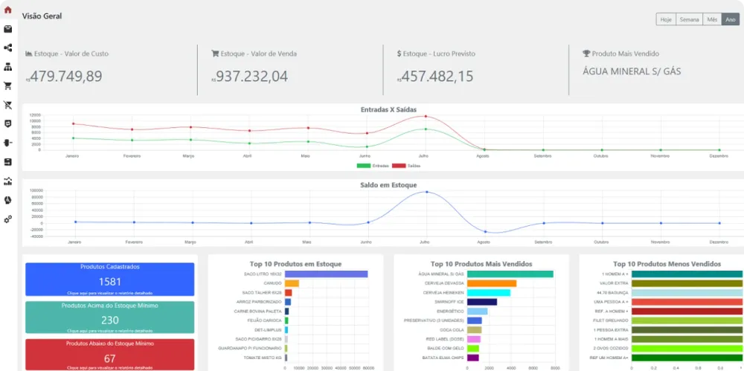The image size is (744, 371).
Task: Click the SACO TALHER 6X28 bar
Action: point(289,293)
